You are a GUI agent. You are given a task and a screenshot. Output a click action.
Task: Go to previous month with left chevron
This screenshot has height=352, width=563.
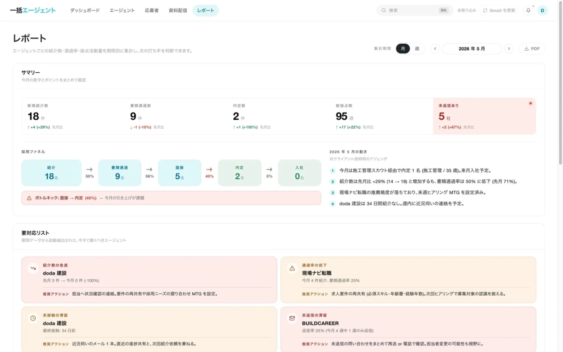435,48
